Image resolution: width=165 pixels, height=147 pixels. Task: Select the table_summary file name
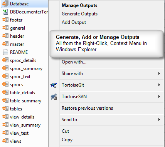(25, 101)
